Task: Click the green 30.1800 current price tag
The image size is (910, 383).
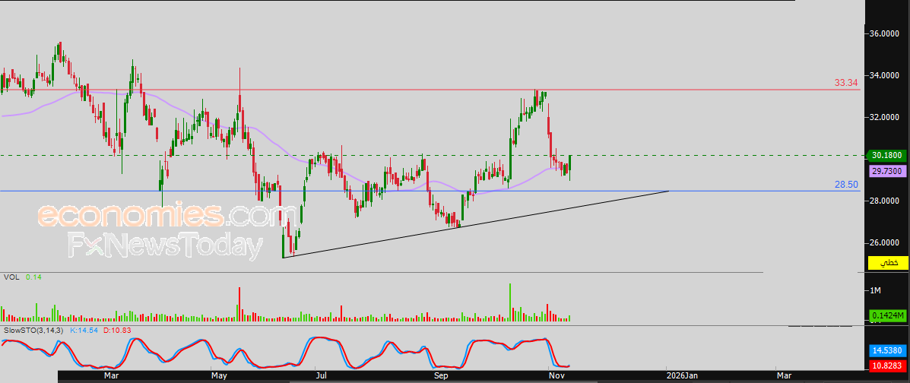Action: pos(887,156)
